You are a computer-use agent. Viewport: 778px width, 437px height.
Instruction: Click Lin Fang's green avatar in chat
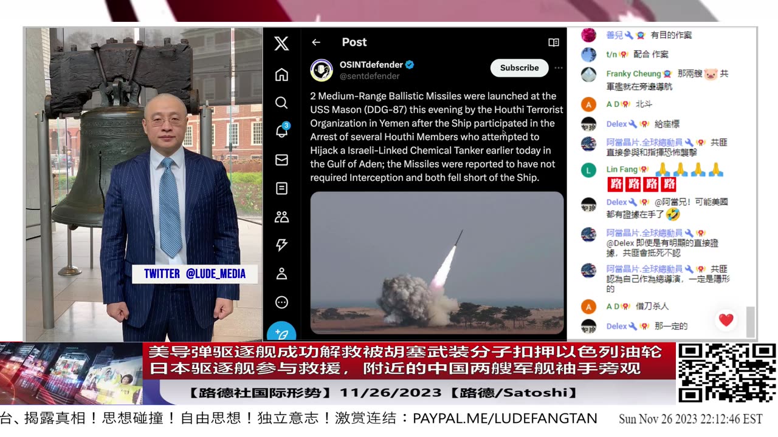tap(588, 170)
